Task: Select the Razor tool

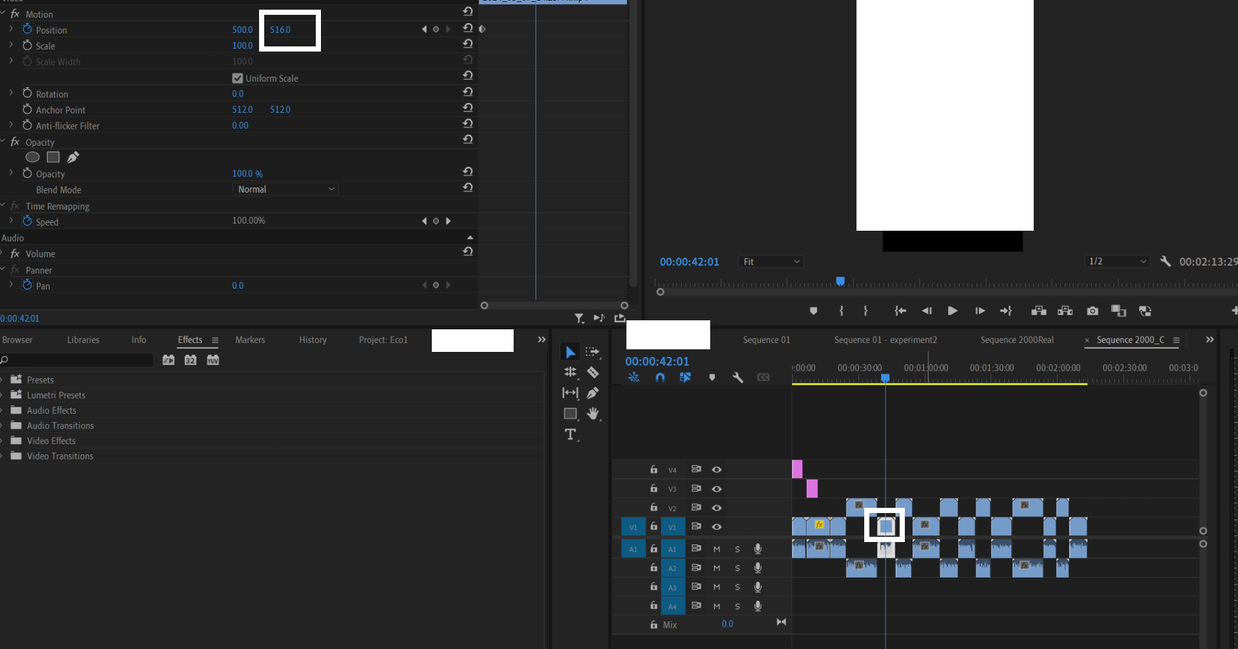Action: click(x=593, y=372)
